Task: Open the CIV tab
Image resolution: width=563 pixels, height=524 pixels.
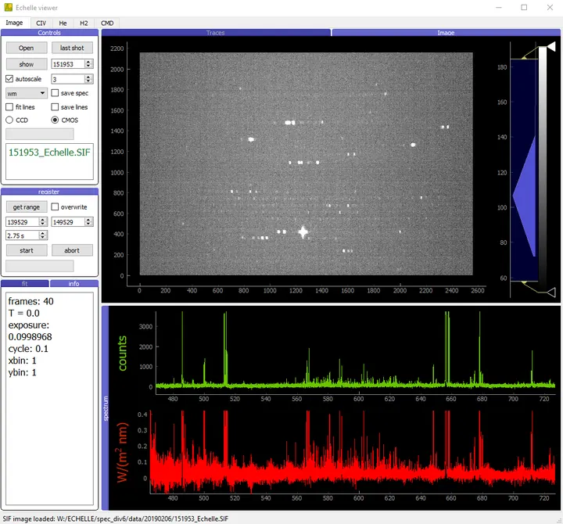Action: pos(41,23)
